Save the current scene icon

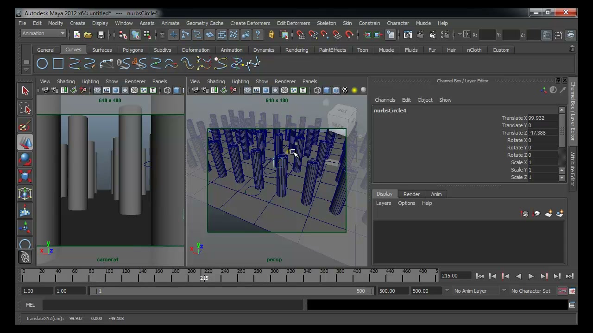(x=101, y=35)
